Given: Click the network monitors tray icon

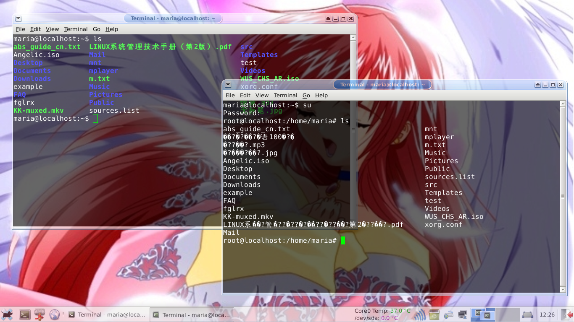Looking at the screenshot, I should tap(463, 314).
